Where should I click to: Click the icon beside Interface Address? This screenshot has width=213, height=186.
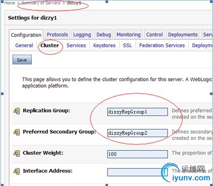pyautogui.click(x=17, y=171)
